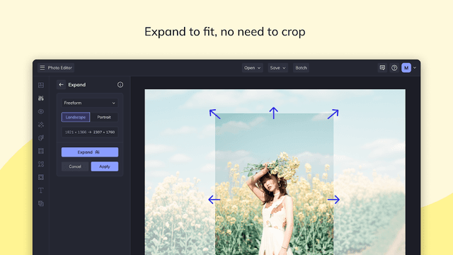
Task: Click the M account avatar
Action: (406, 68)
